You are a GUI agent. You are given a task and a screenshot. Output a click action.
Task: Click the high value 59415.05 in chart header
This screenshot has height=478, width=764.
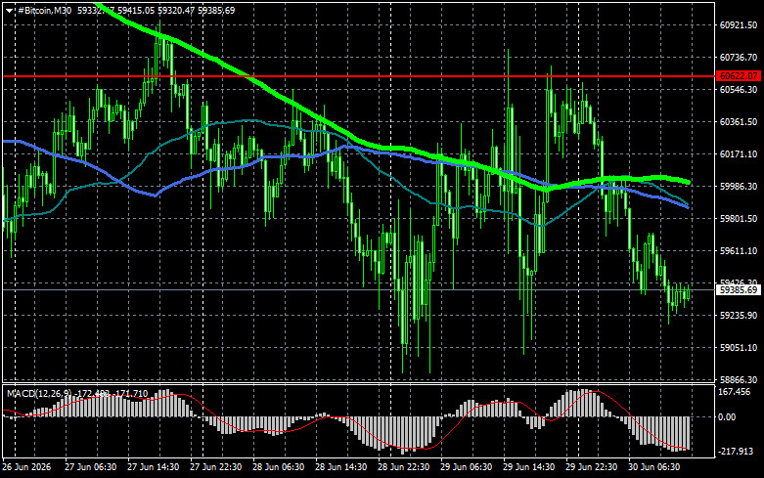(x=136, y=10)
